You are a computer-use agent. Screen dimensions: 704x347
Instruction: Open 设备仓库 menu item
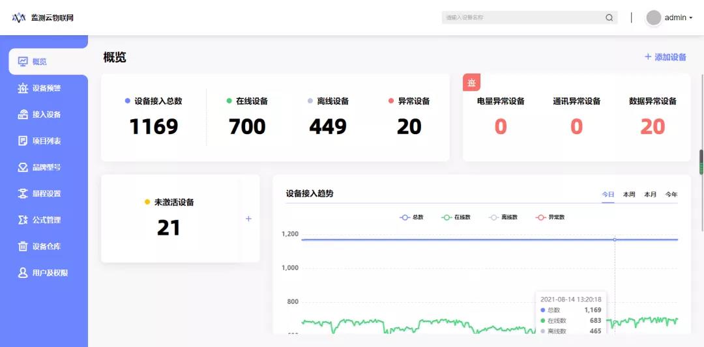point(44,246)
